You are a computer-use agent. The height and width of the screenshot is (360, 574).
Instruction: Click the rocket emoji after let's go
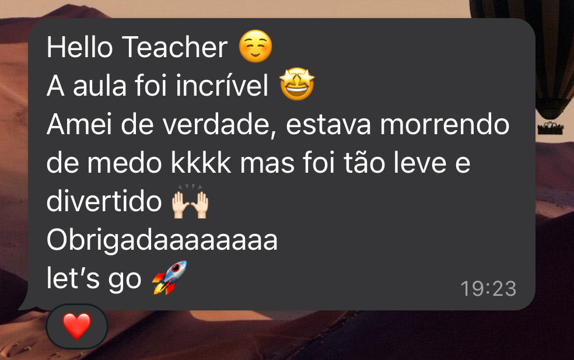170,278
